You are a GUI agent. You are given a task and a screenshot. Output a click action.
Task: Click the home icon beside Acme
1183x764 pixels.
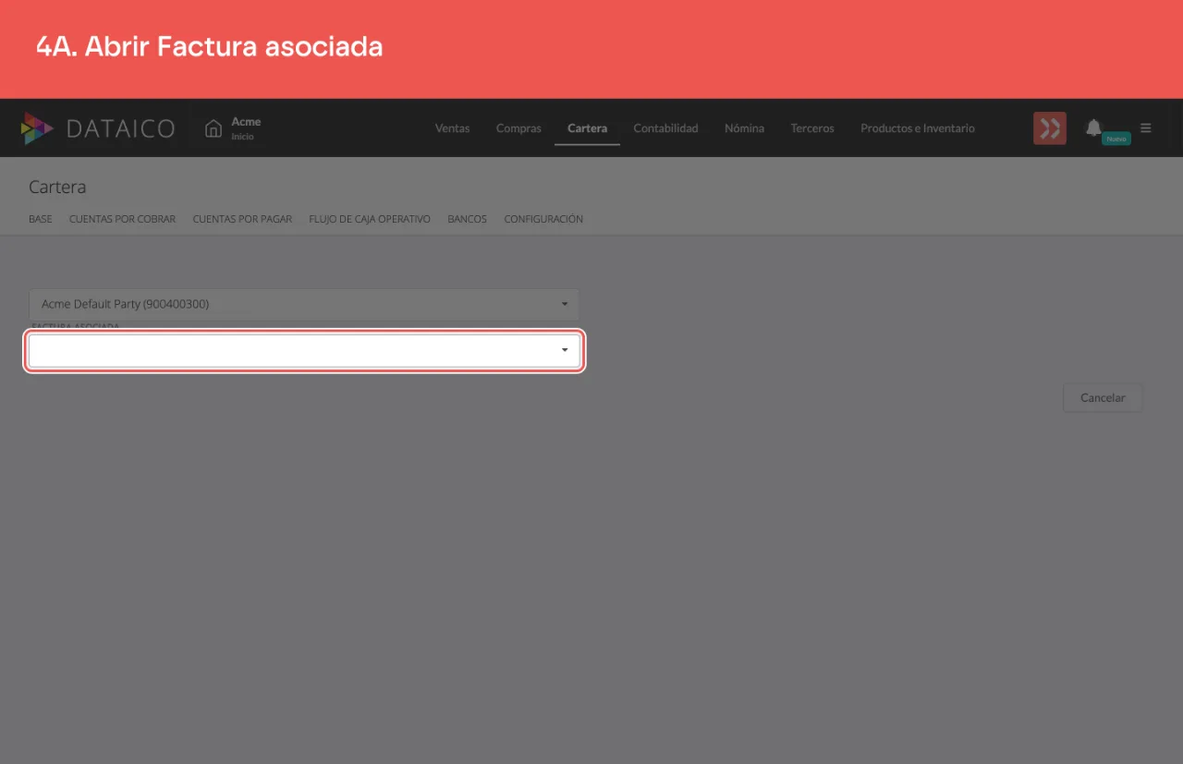coord(213,128)
